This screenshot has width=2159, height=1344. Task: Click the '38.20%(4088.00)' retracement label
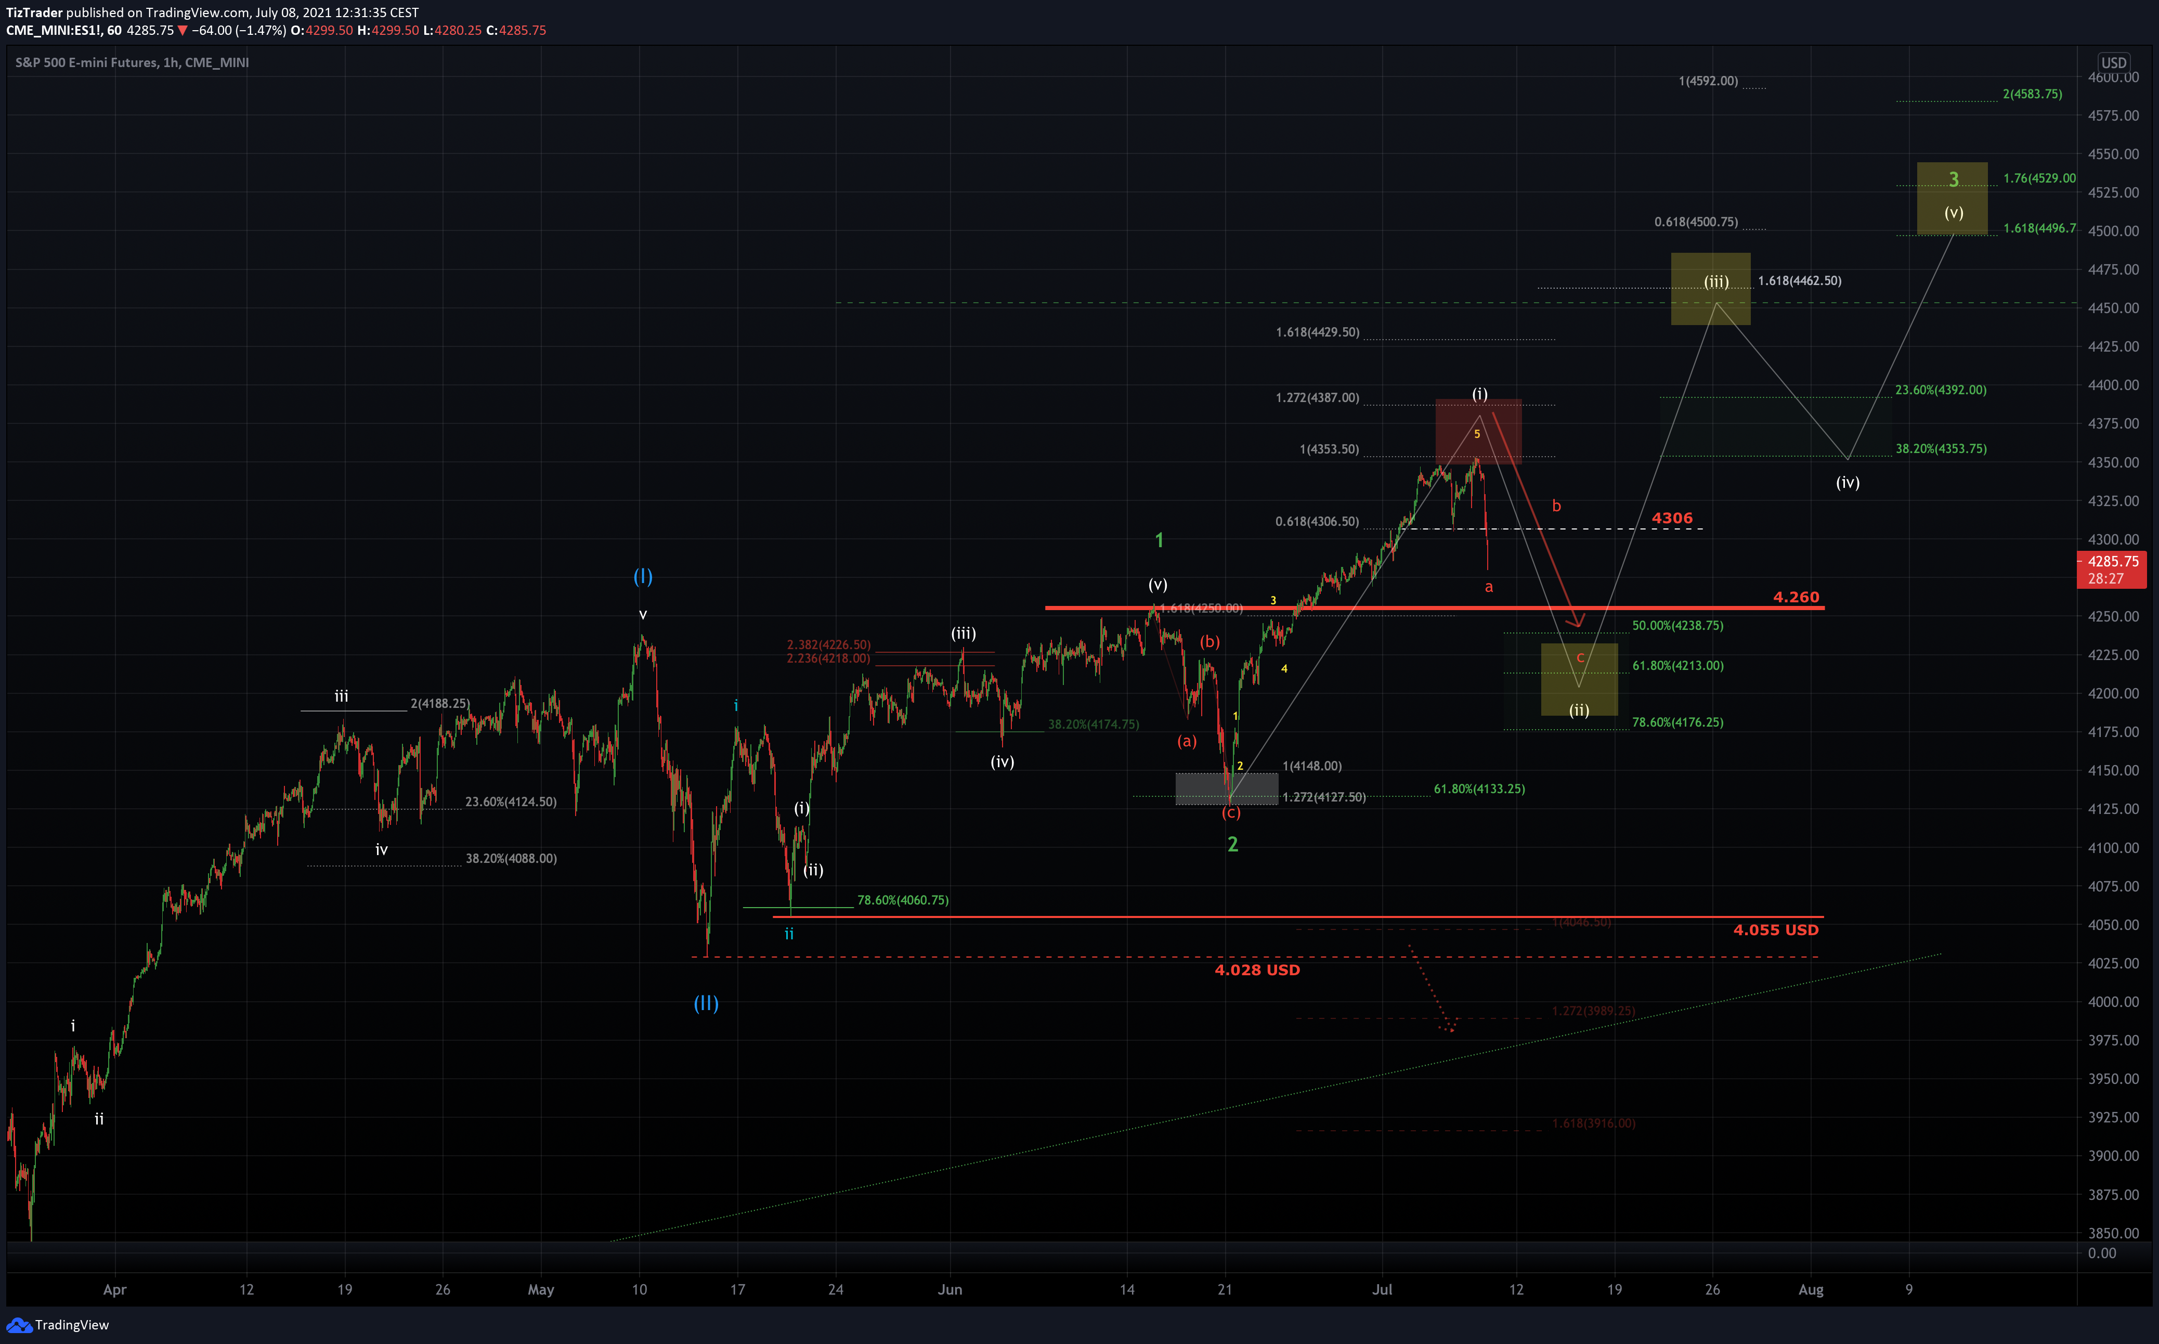click(511, 859)
